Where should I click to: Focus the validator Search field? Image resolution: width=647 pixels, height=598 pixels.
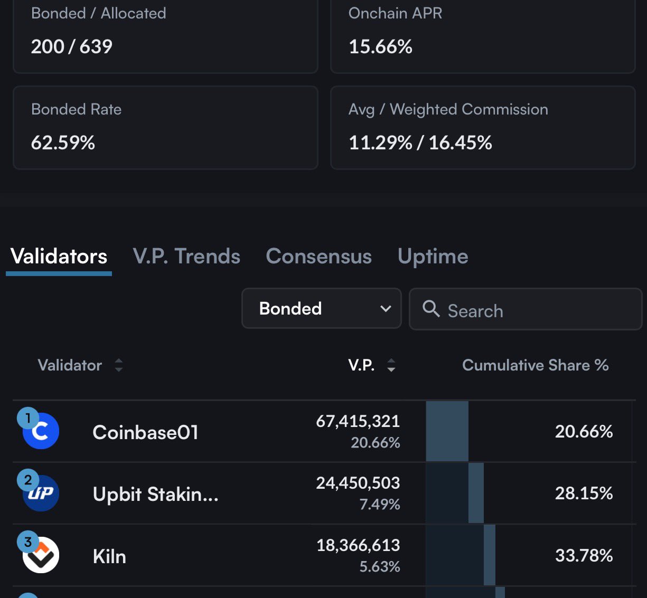coord(526,309)
